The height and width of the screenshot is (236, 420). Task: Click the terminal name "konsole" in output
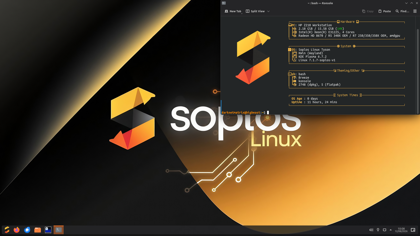tap(304, 81)
